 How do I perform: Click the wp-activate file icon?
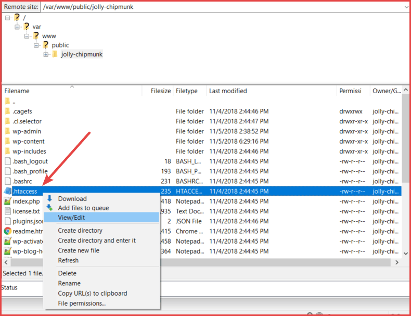click(8, 241)
